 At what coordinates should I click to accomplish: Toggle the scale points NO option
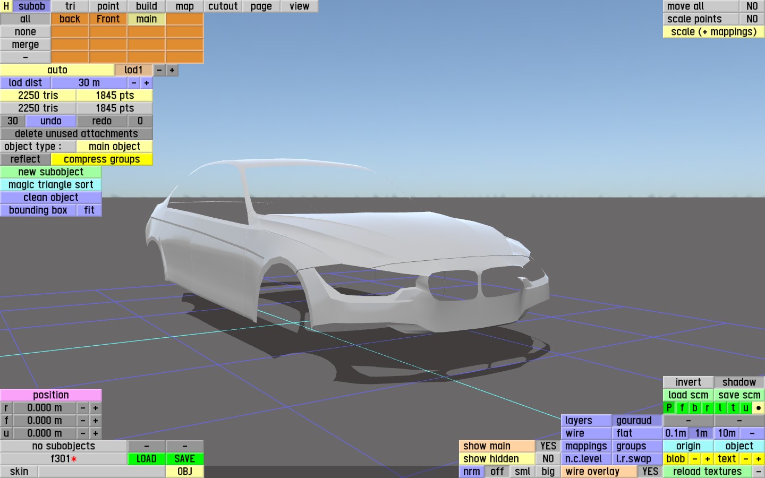click(752, 19)
